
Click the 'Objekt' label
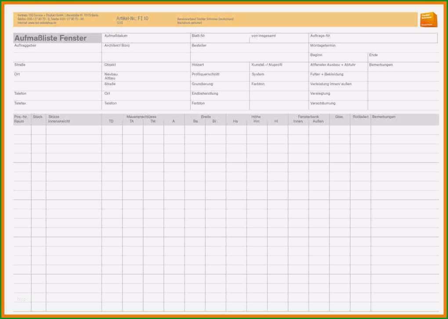click(110, 65)
